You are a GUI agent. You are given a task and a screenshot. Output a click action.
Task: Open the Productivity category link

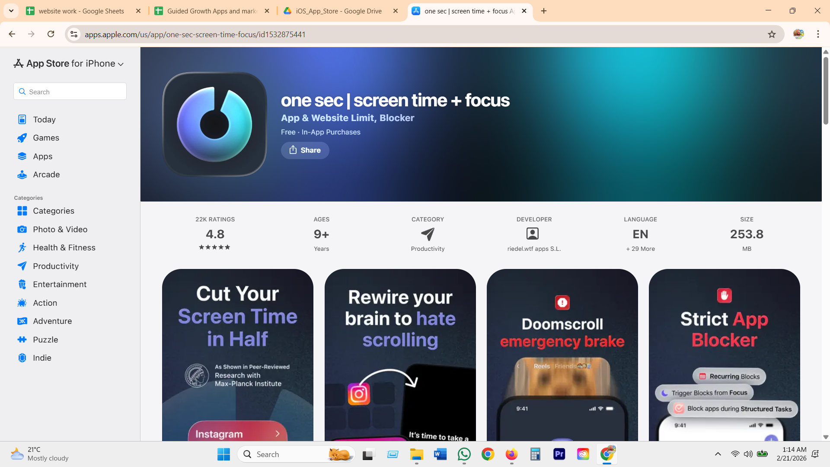[x=428, y=249]
